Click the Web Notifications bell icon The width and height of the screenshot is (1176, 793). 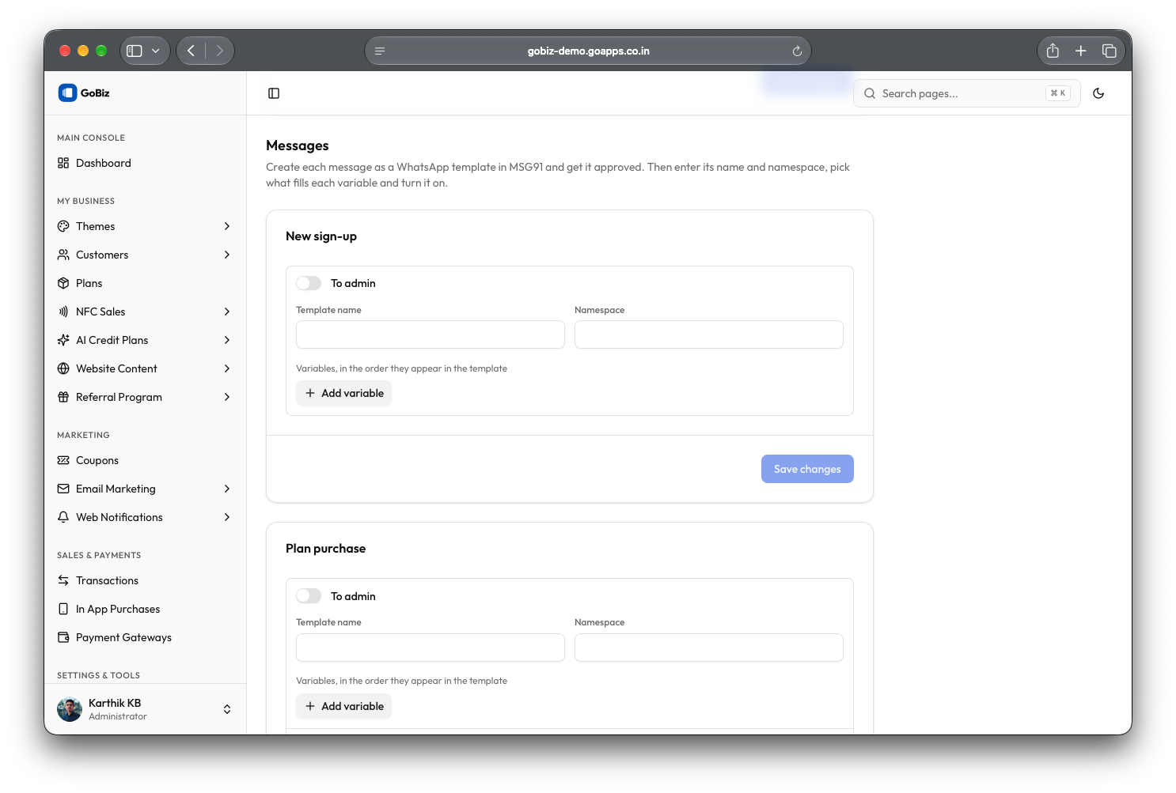point(63,517)
